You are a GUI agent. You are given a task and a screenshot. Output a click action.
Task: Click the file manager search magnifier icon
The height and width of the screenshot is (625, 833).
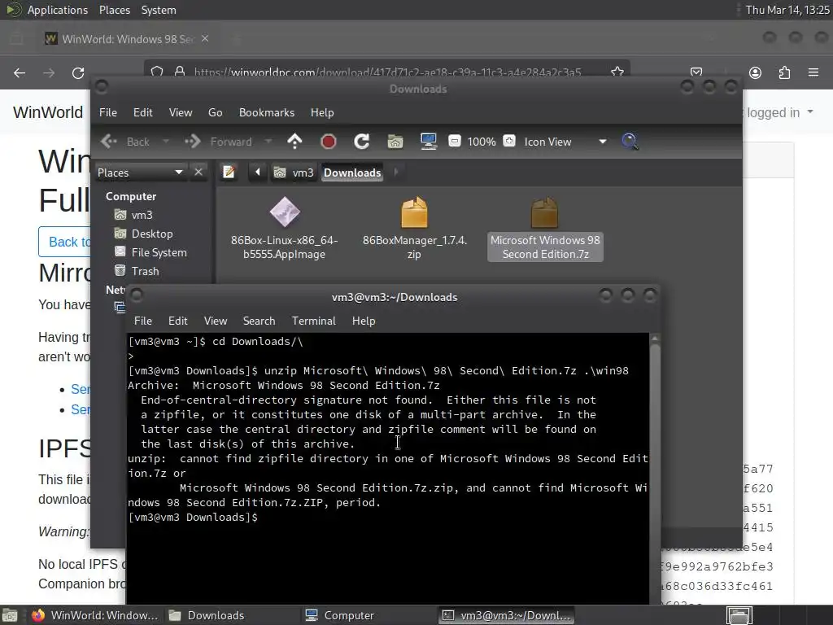pyautogui.click(x=630, y=142)
